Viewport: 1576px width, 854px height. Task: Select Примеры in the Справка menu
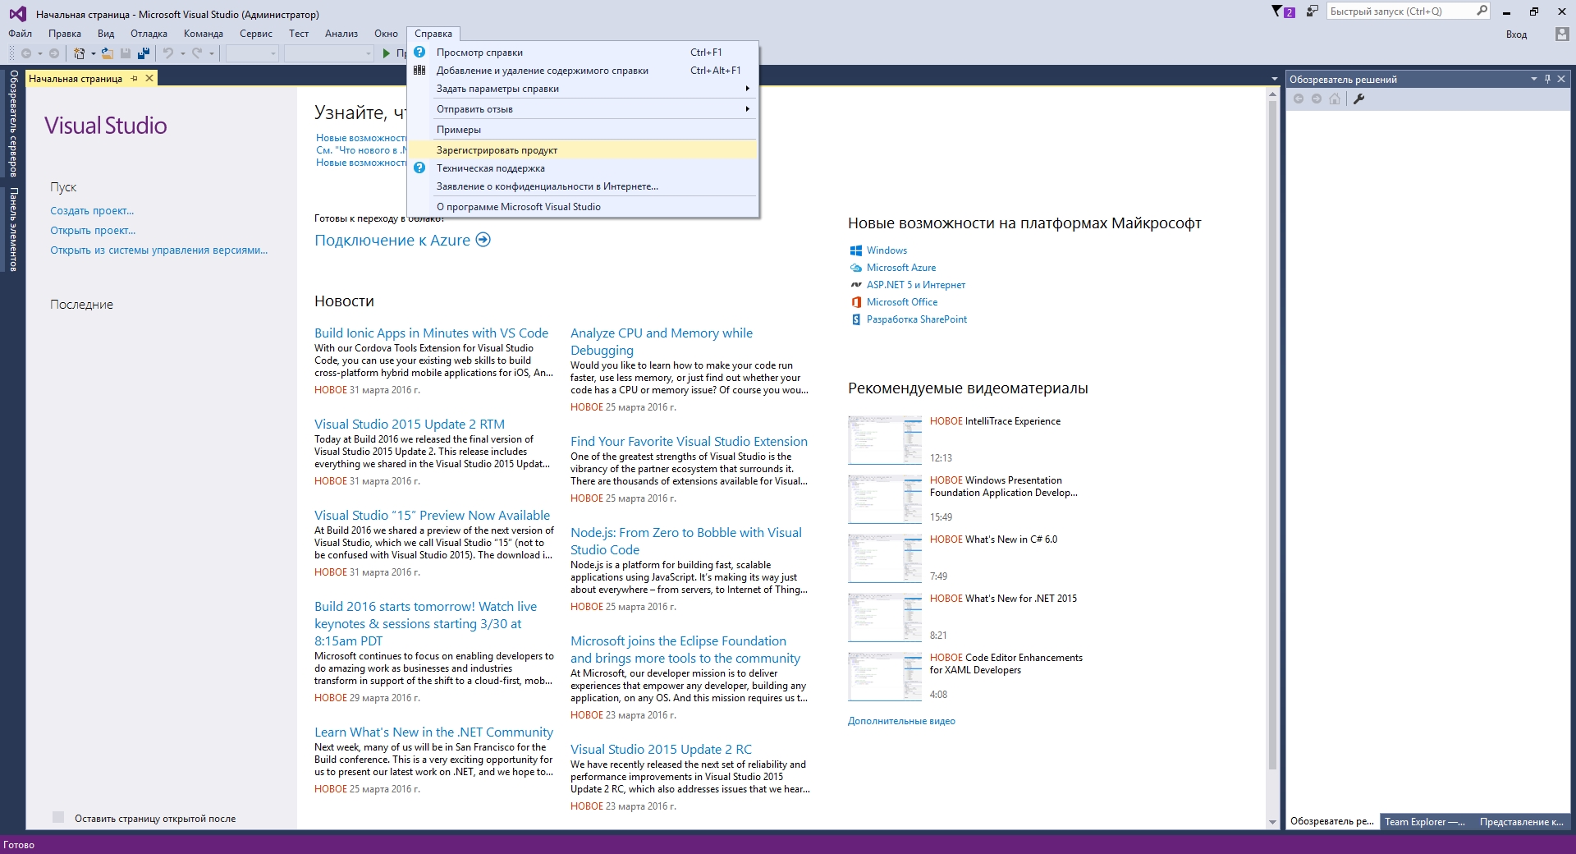click(x=583, y=129)
